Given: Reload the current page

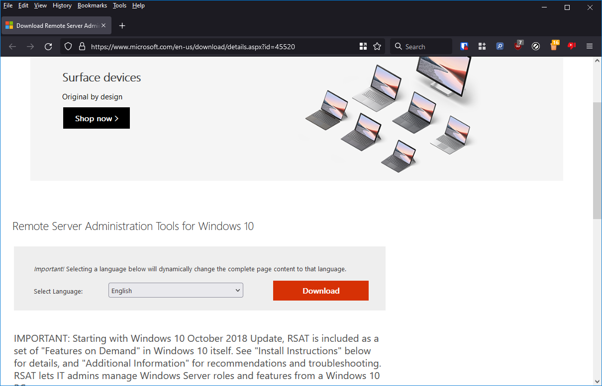Looking at the screenshot, I should (x=48, y=46).
